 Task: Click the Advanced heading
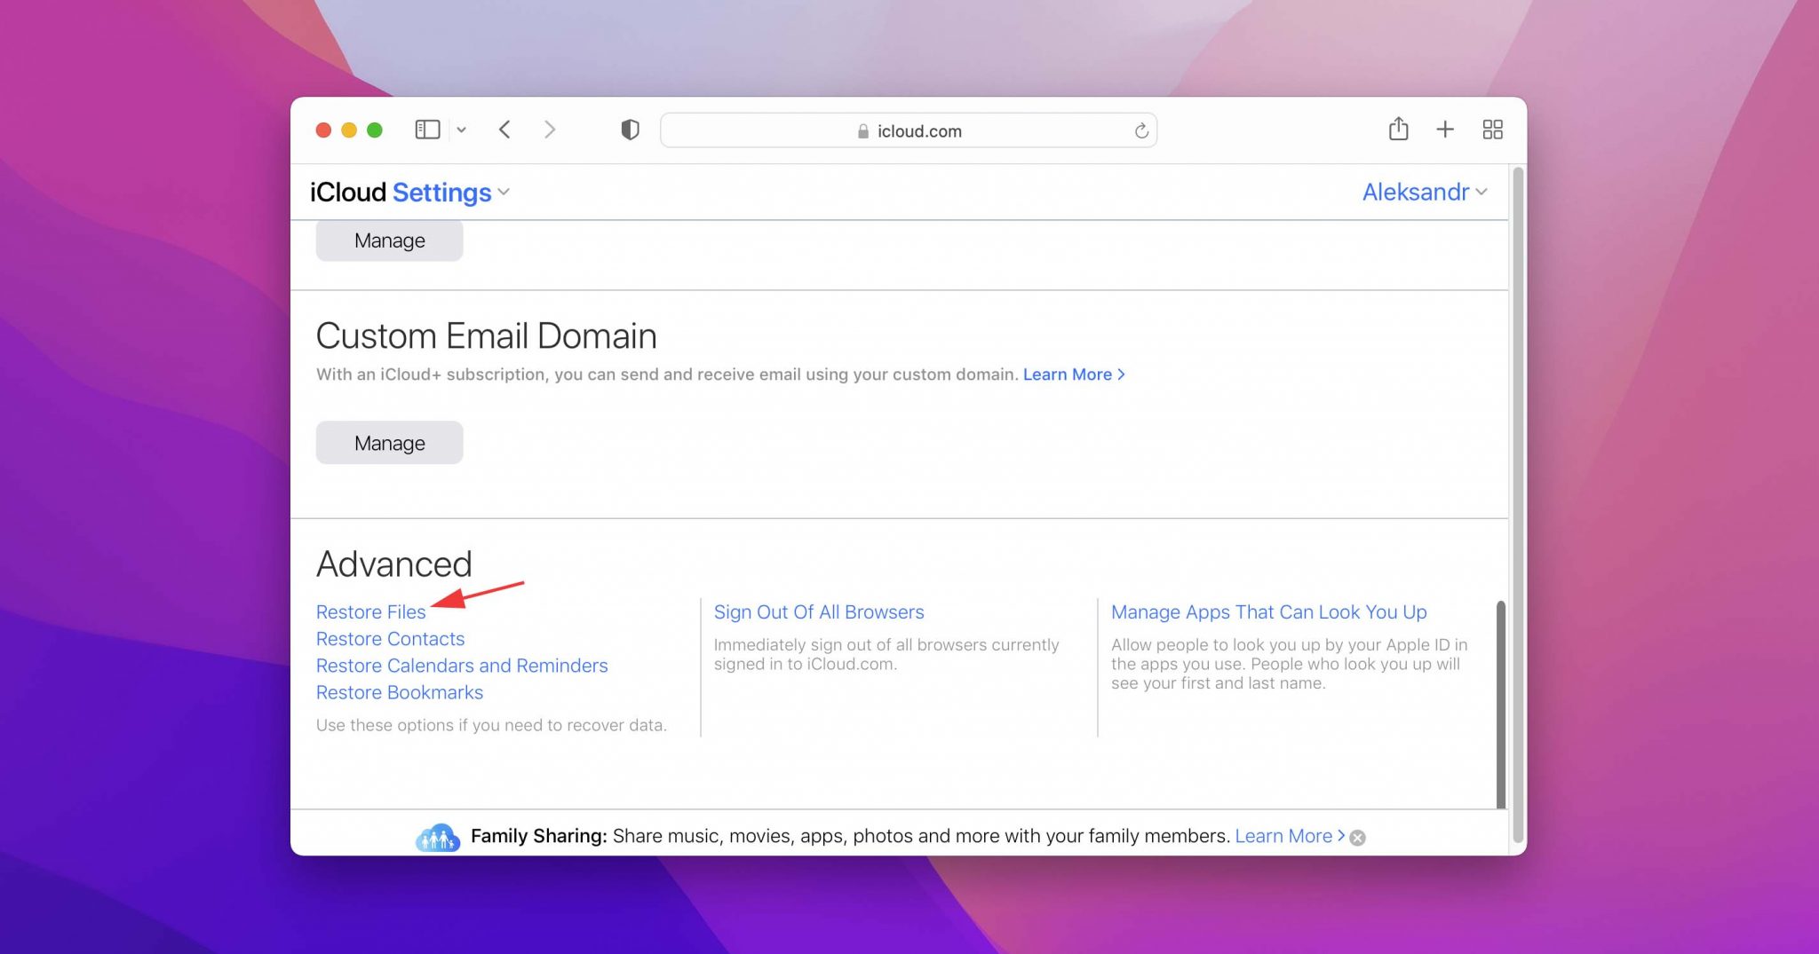[x=394, y=564]
